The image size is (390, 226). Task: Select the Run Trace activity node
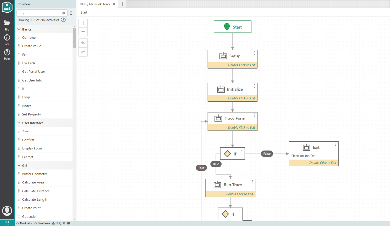click(230, 185)
